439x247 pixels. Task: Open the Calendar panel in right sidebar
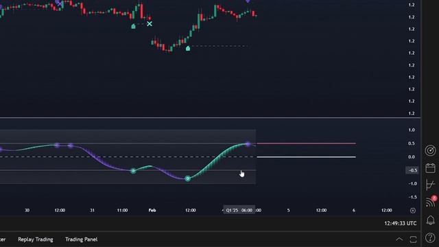tap(430, 168)
